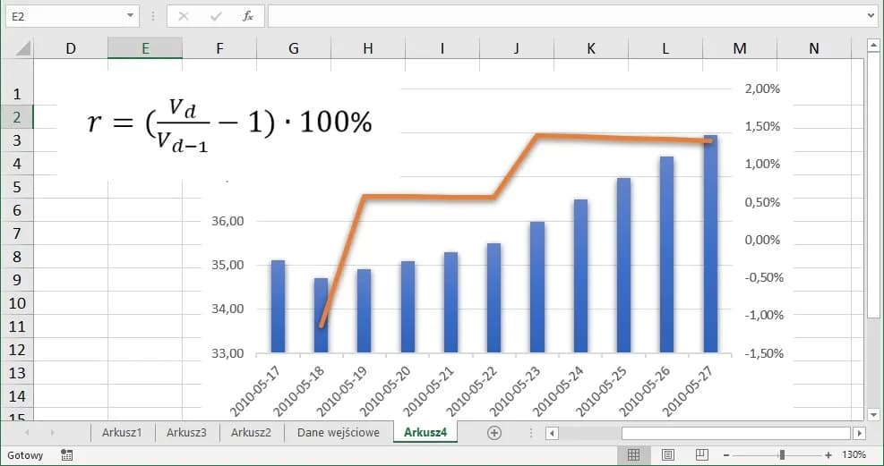The image size is (884, 466).
Task: Click into the formula bar input
Action: click(564, 16)
